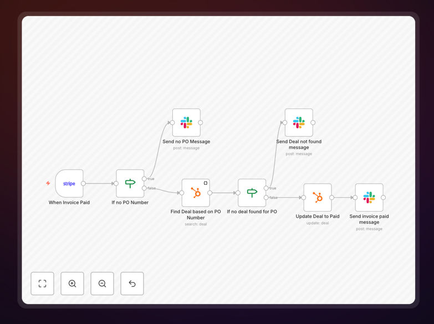Viewport: 434px width, 324px height.
Task: Click the false output of 'If no PO Number'
Action: click(144, 188)
